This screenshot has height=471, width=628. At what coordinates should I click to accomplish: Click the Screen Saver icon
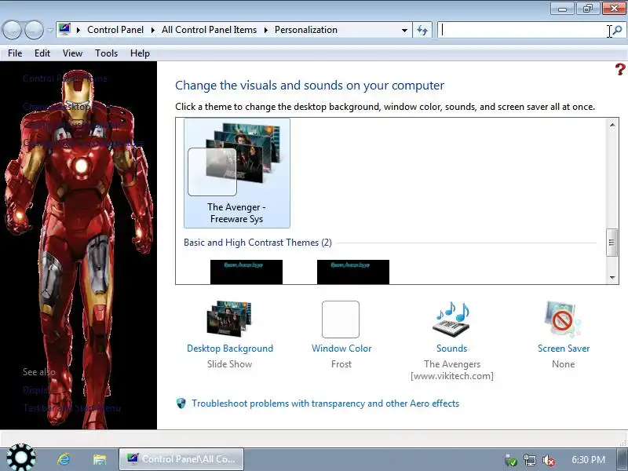pyautogui.click(x=562, y=319)
